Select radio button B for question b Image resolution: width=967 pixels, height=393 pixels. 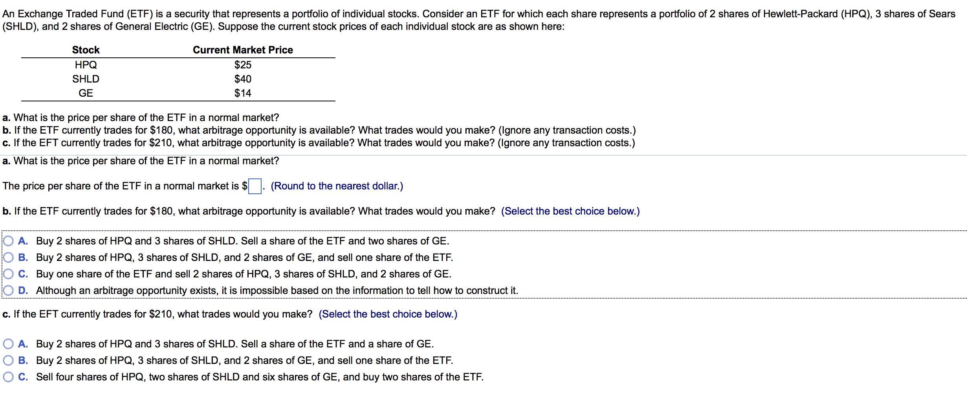(8, 257)
